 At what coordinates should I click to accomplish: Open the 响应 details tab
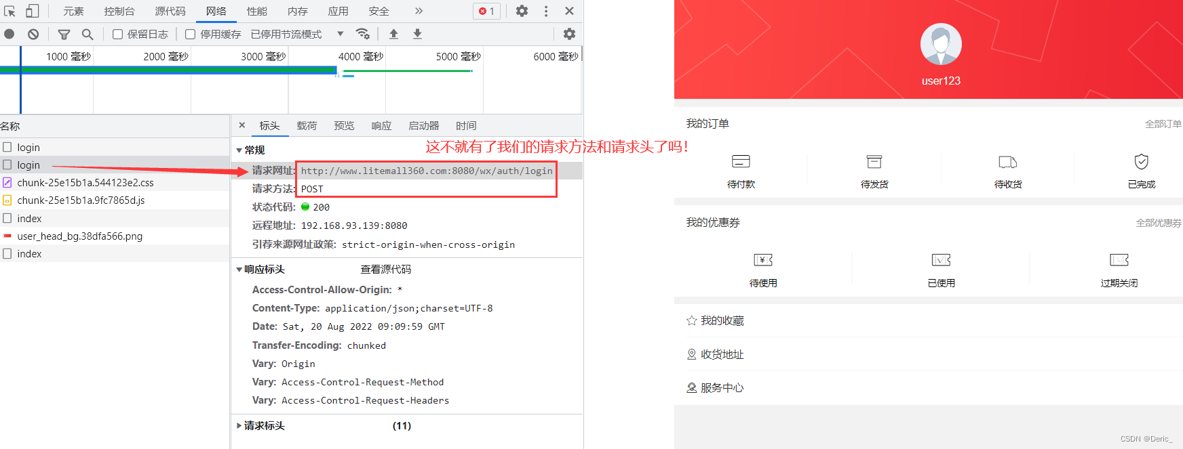(381, 125)
